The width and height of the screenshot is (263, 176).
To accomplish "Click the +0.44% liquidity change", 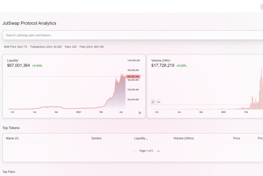I will (37, 66).
